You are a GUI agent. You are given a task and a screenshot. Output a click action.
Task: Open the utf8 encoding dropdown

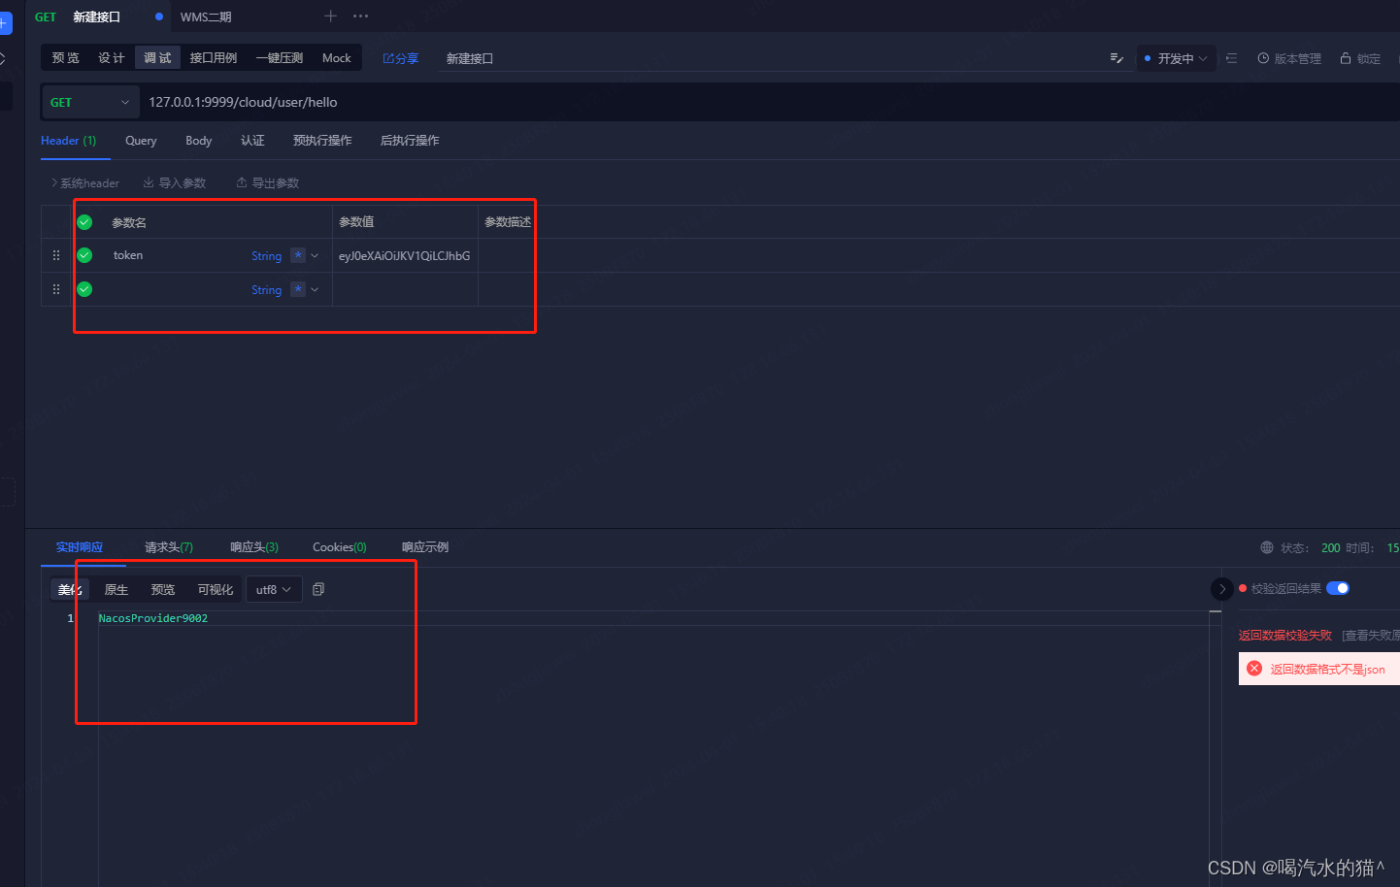click(x=274, y=589)
